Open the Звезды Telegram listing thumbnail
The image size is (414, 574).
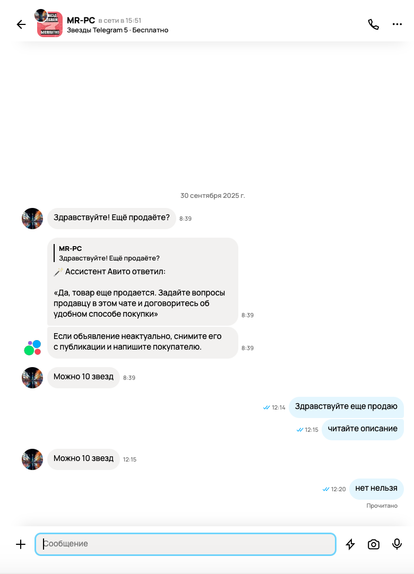click(50, 24)
